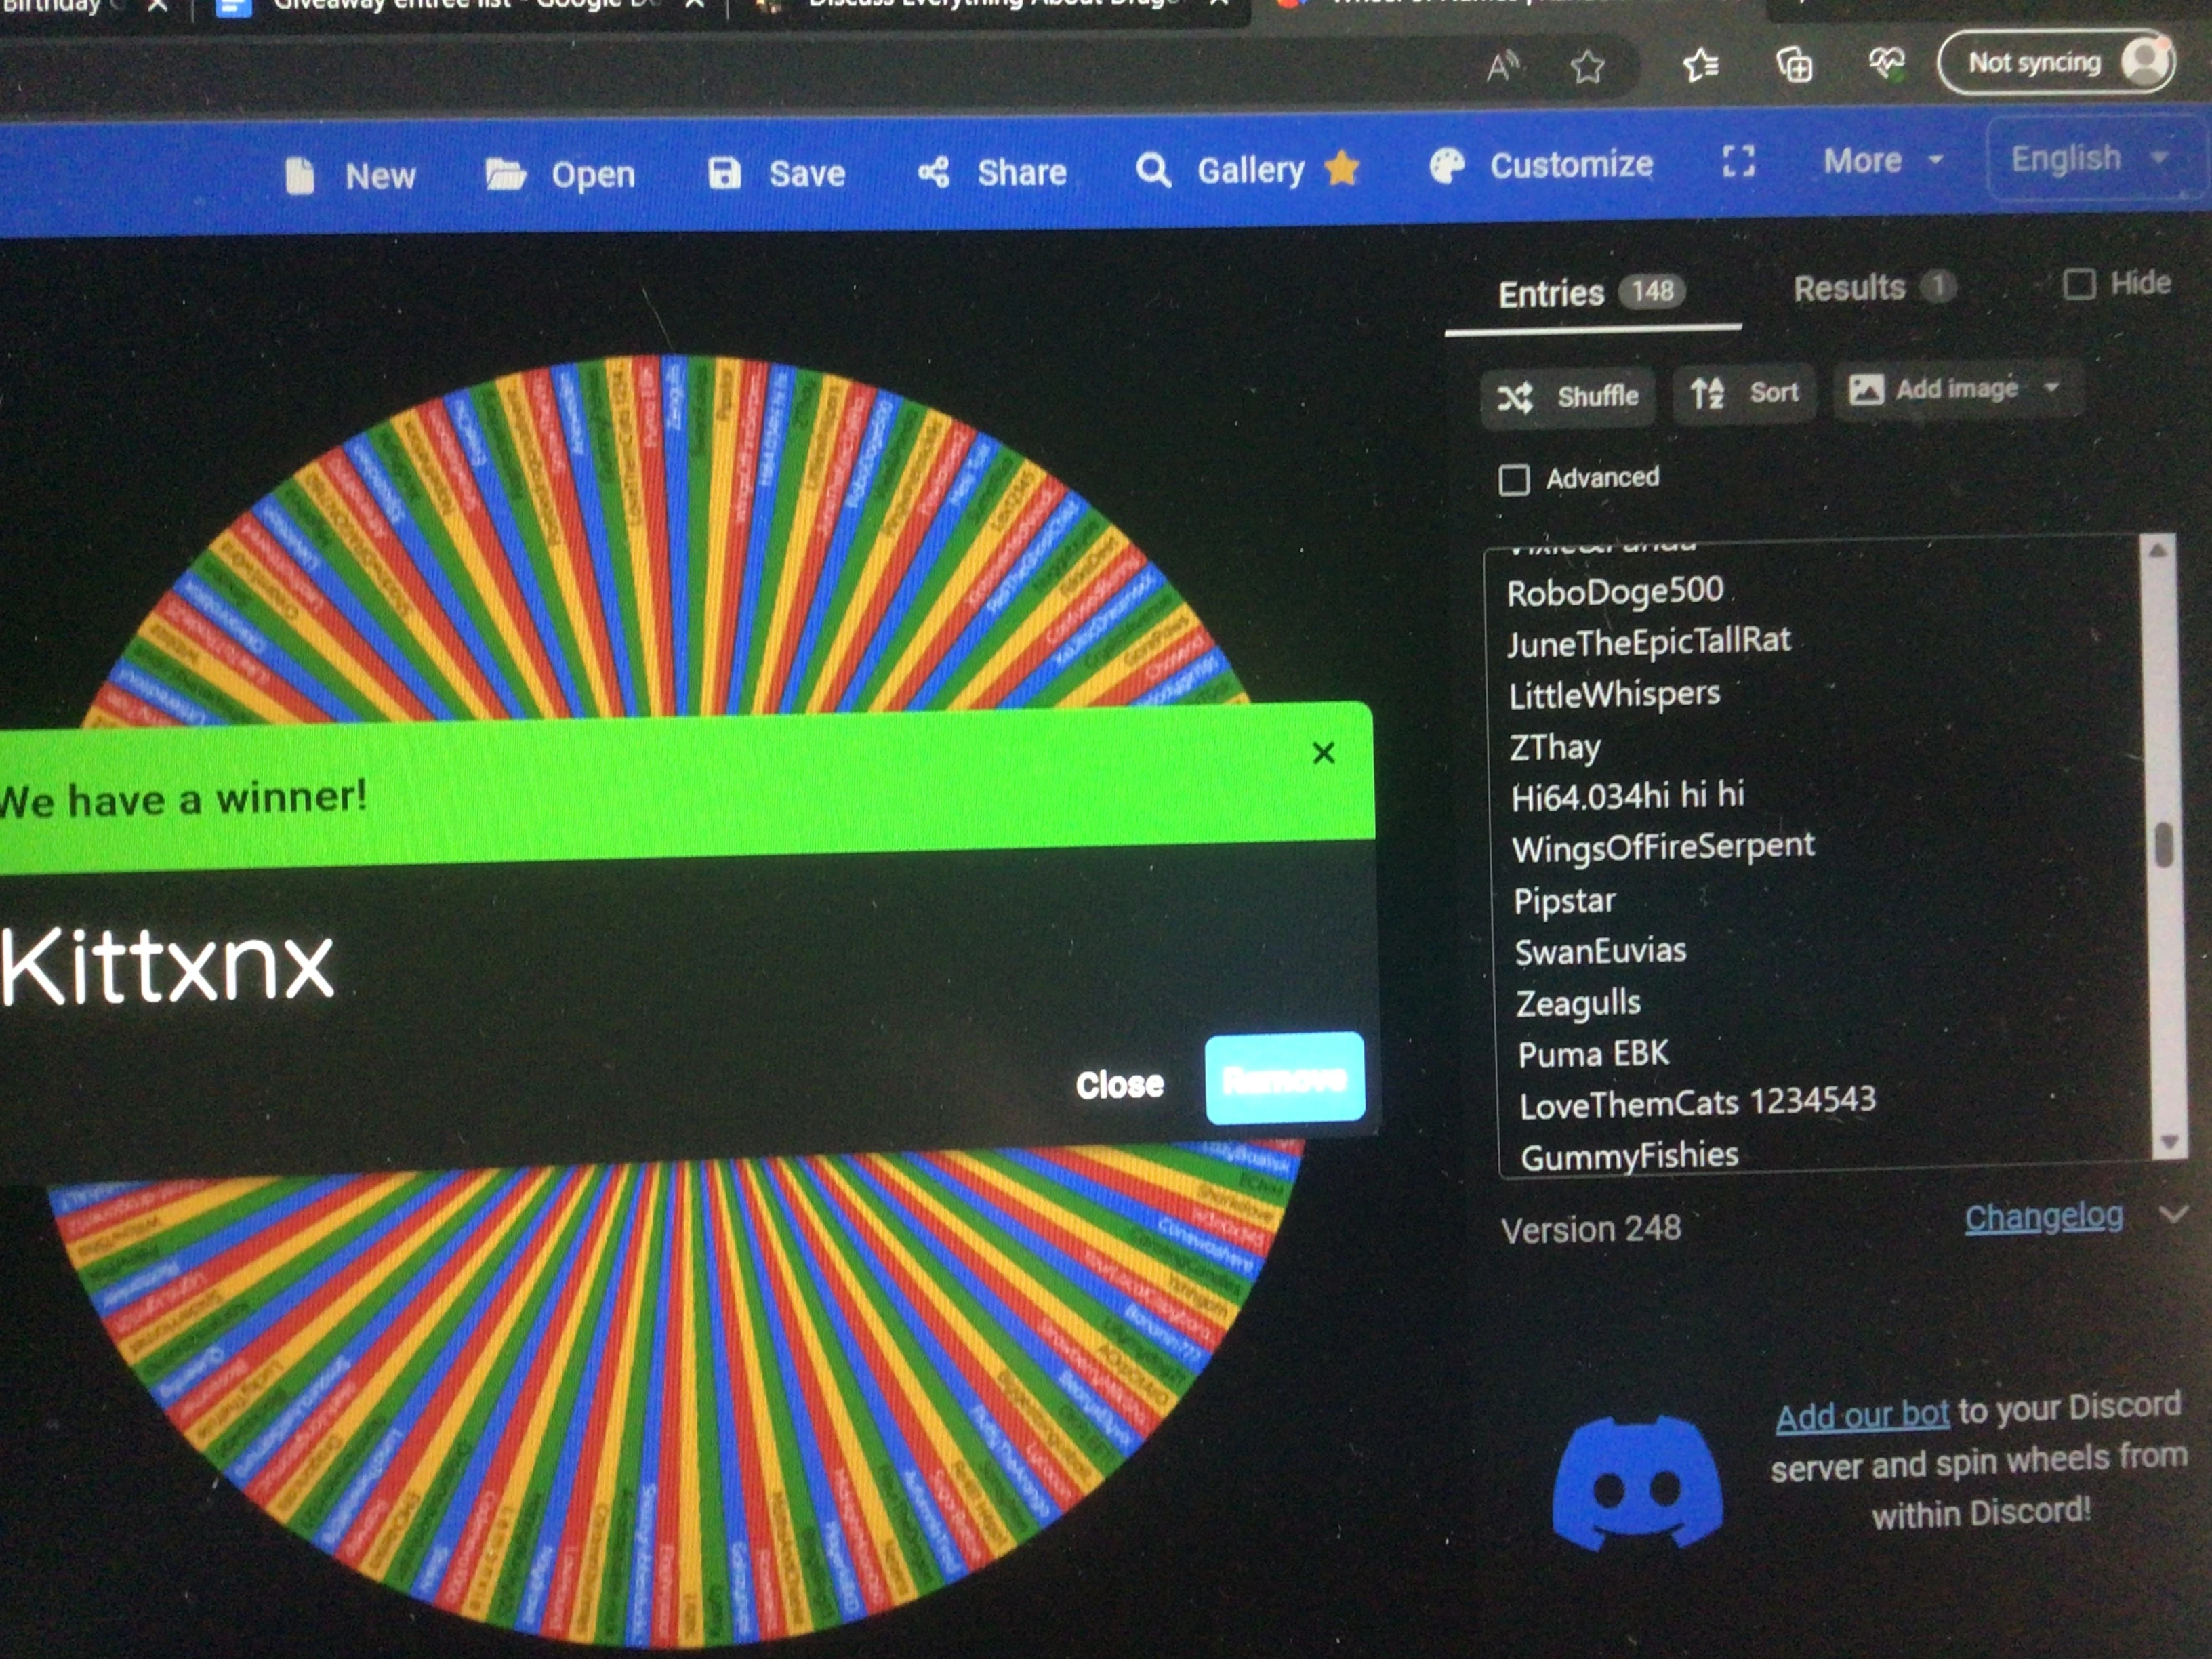Shuffle the entries list
The image size is (2212, 1659).
coord(1568,397)
